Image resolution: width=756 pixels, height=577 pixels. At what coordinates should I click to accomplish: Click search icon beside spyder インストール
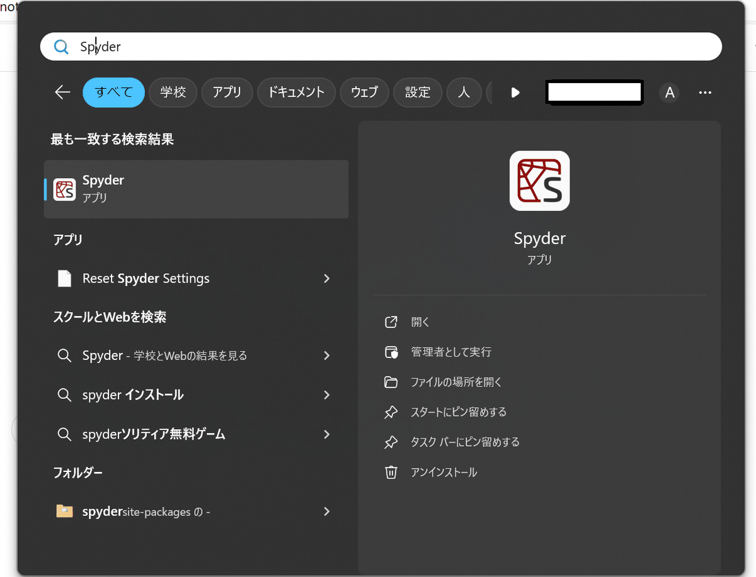[64, 395]
